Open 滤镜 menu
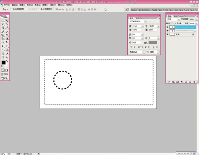199x155 pixels. [45, 5]
